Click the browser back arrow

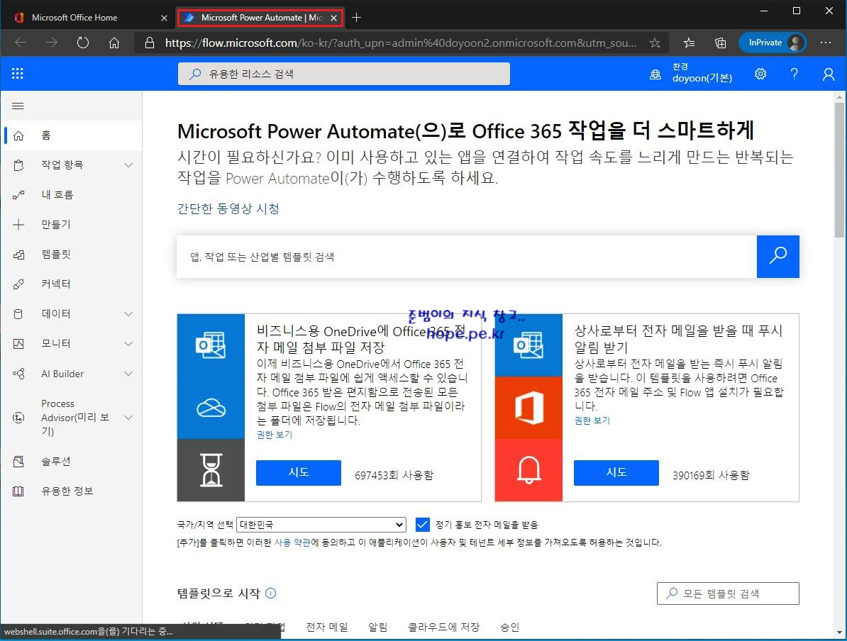point(21,43)
